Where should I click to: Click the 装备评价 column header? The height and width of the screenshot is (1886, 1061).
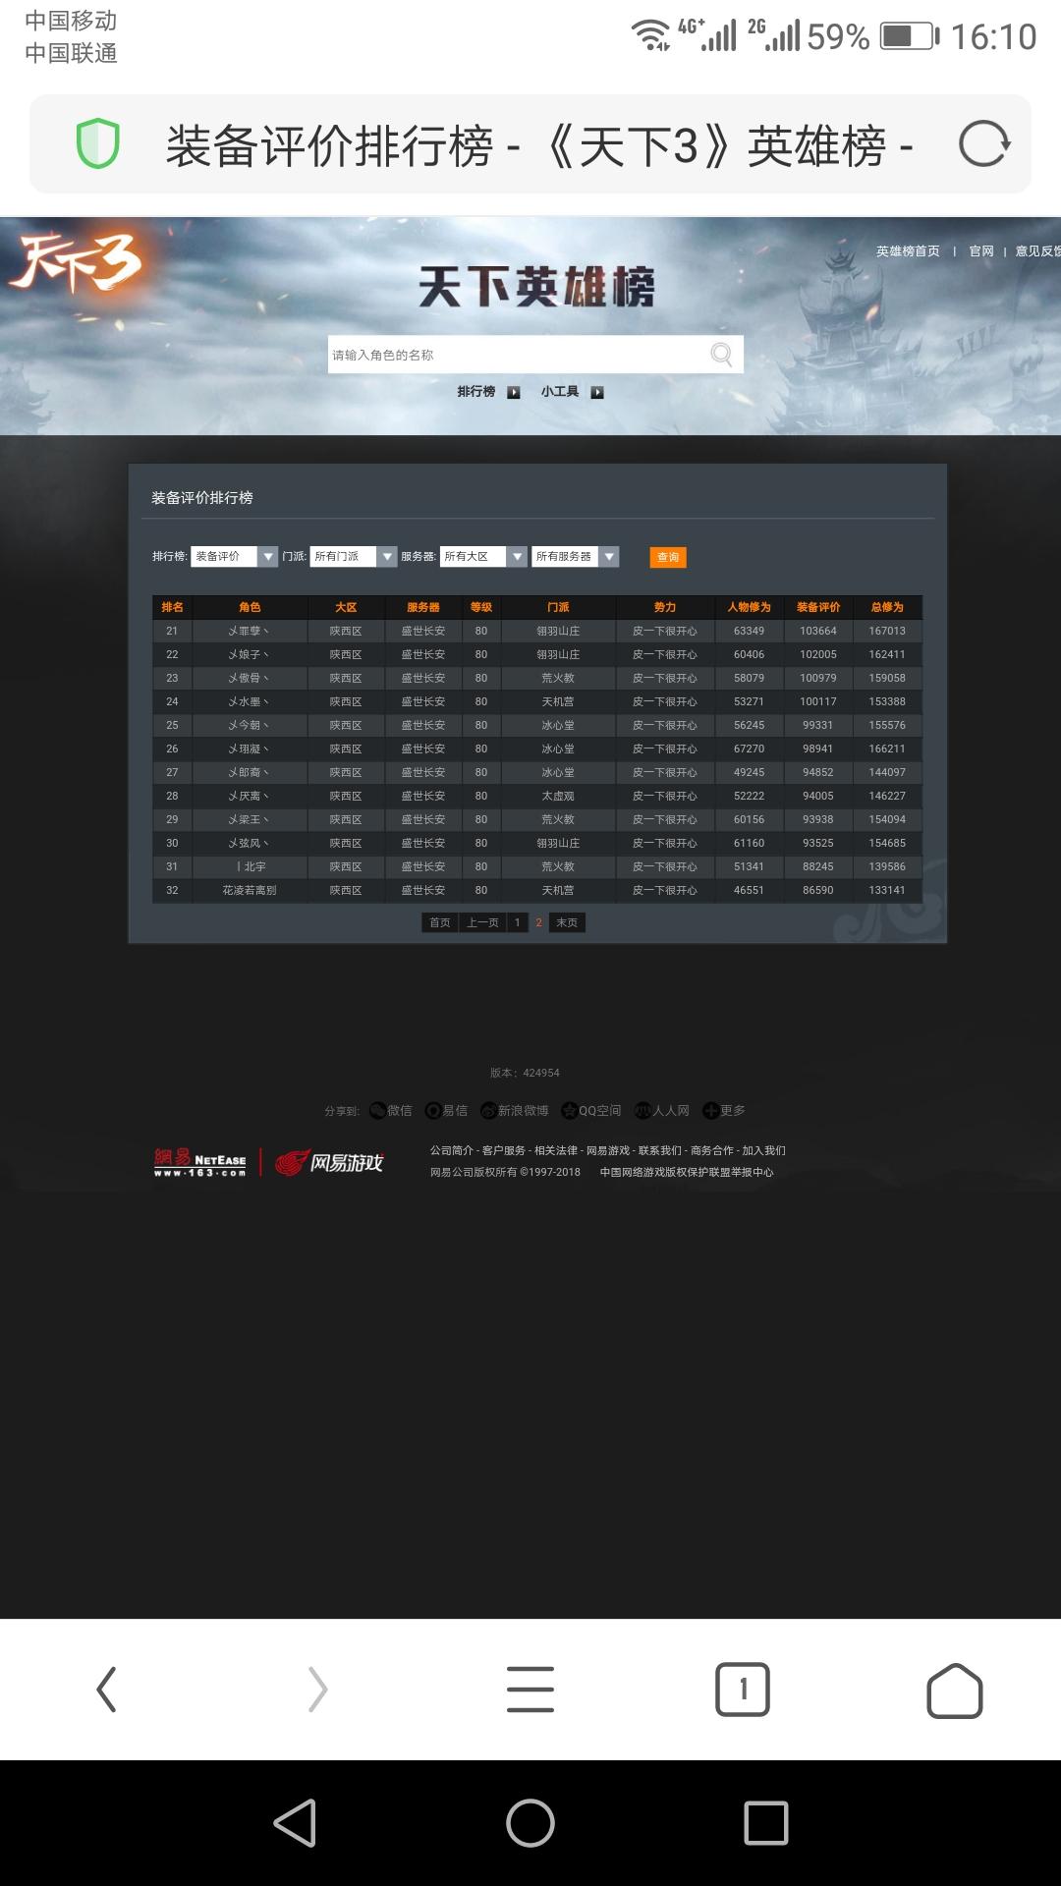(x=818, y=607)
